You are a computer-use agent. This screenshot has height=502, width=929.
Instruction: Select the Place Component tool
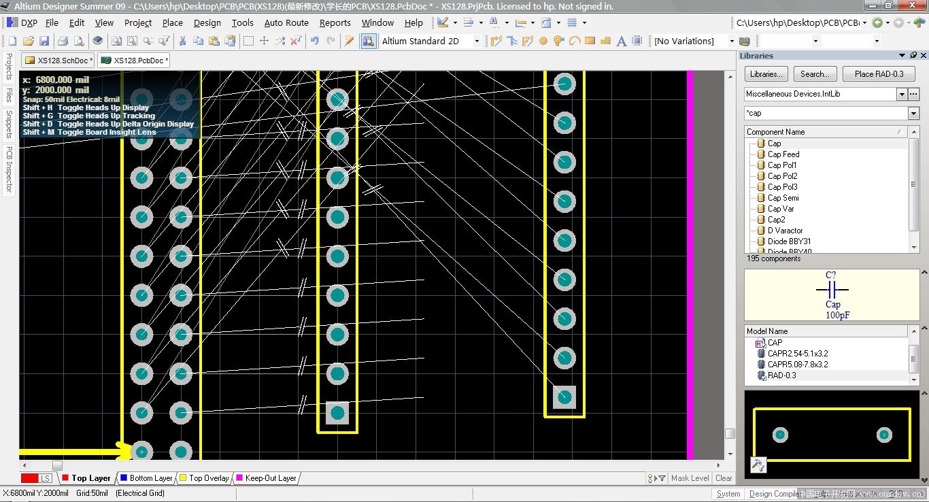636,40
